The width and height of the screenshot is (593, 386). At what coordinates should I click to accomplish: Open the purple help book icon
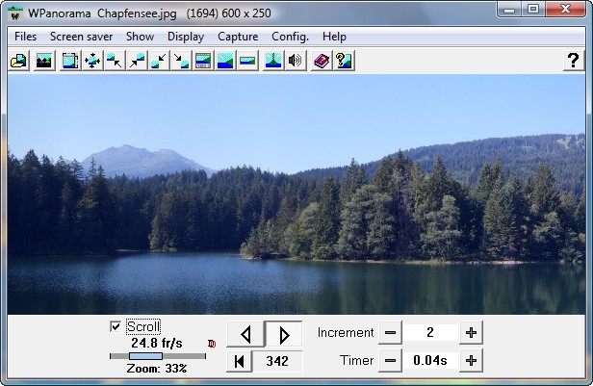(x=322, y=61)
